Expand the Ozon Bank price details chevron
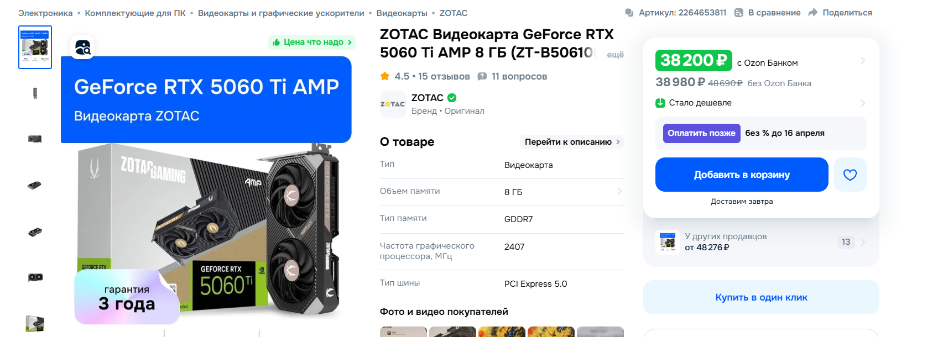 tap(863, 60)
